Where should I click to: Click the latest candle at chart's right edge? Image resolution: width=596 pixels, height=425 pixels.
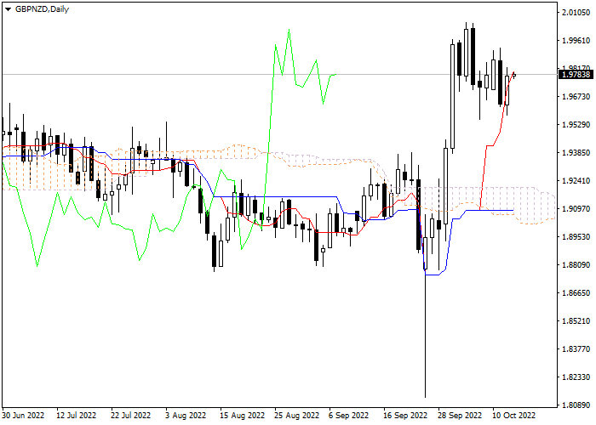[x=513, y=75]
